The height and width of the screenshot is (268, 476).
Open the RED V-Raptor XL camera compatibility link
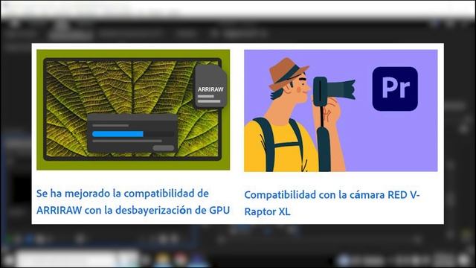point(332,203)
